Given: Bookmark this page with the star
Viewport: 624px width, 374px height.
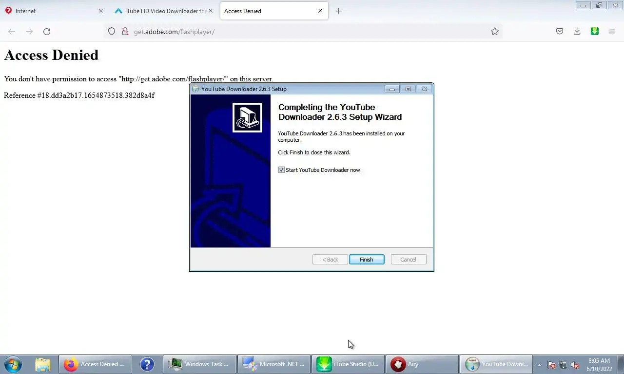Looking at the screenshot, I should (x=495, y=32).
